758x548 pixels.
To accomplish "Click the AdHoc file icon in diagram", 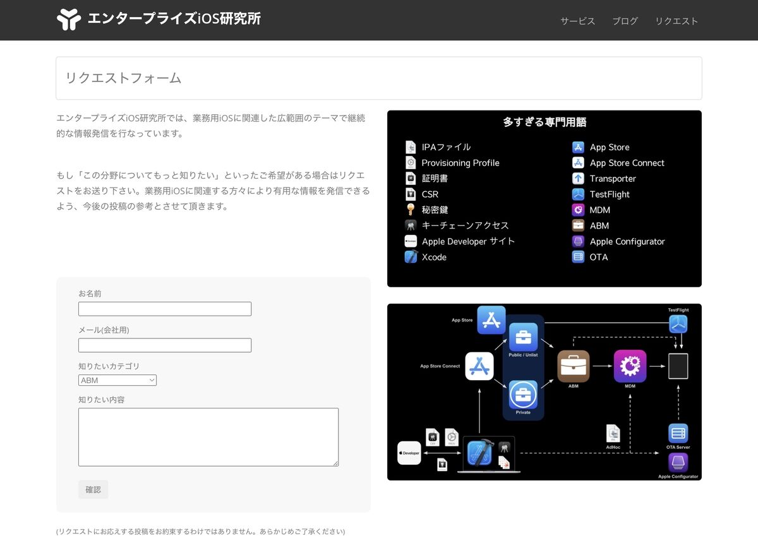I will (613, 433).
